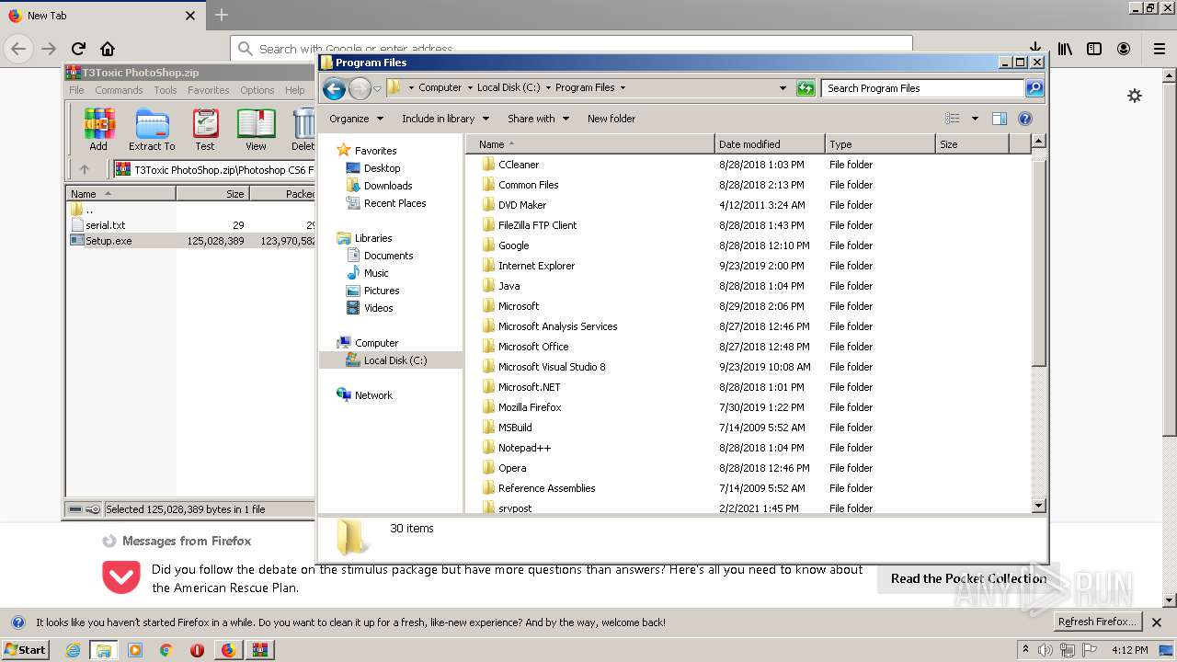The height and width of the screenshot is (662, 1177).
Task: Open Firefox account icon
Action: click(1124, 49)
